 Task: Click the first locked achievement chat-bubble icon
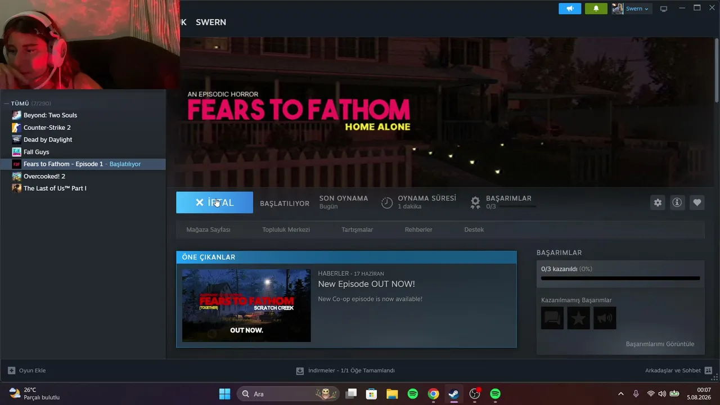tap(552, 318)
